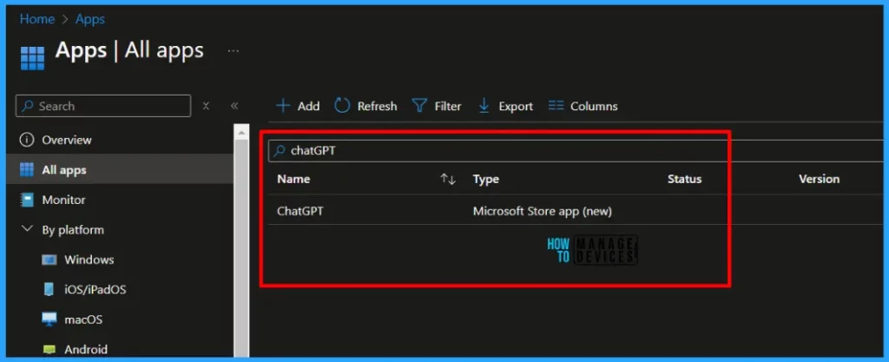The width and height of the screenshot is (889, 362).
Task: Open the iOS/iPadOS platform apps
Action: [95, 290]
